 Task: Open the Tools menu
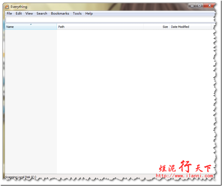(x=77, y=14)
